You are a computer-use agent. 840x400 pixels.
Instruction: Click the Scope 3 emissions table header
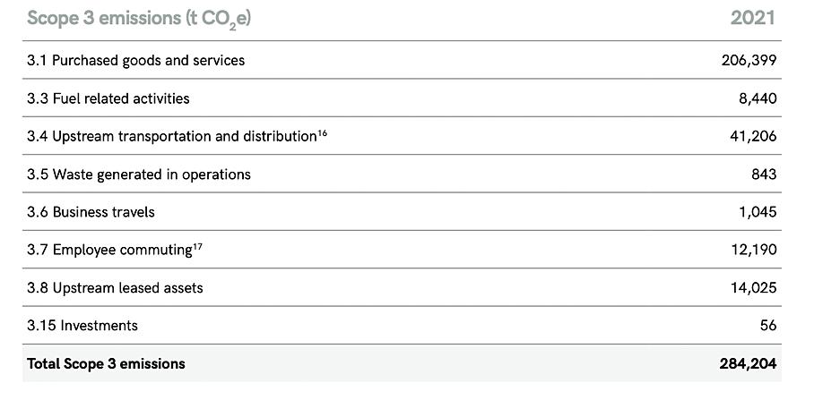139,18
